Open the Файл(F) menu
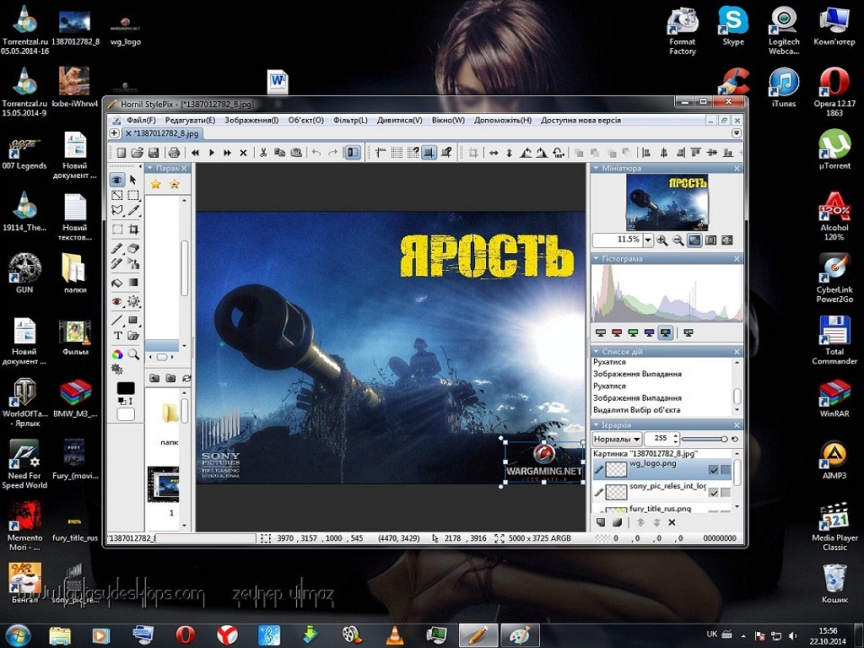This screenshot has width=864, height=648. pyautogui.click(x=141, y=120)
